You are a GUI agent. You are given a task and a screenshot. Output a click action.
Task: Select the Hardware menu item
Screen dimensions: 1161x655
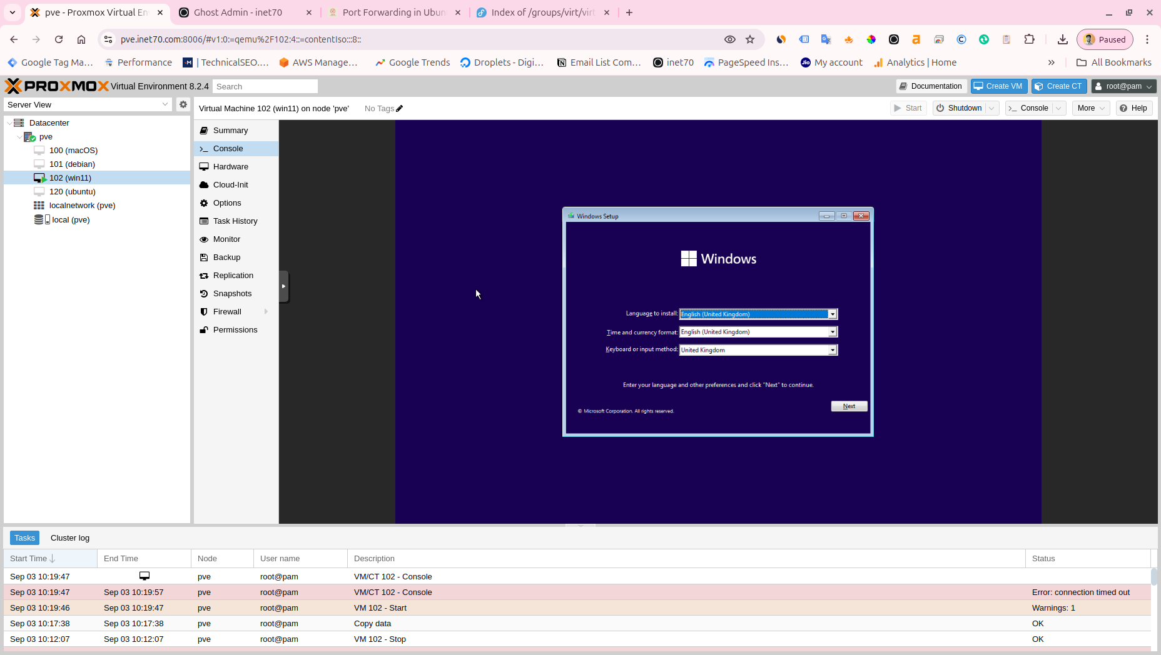point(236,167)
